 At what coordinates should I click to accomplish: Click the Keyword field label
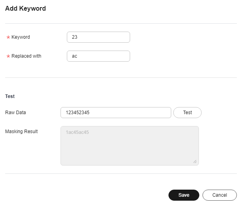click(21, 37)
